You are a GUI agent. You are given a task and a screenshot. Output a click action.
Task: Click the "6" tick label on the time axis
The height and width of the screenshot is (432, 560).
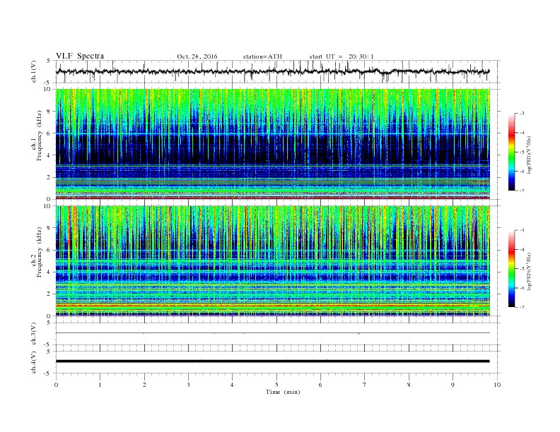(x=320, y=385)
